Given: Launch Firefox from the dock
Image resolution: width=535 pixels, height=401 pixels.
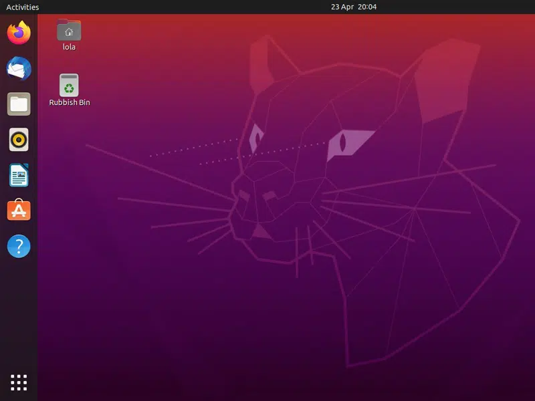Looking at the screenshot, I should pos(19,33).
